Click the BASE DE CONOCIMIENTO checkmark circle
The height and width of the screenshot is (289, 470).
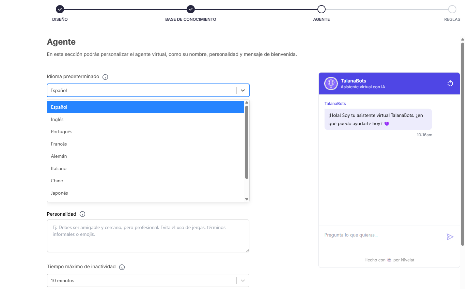(x=190, y=10)
